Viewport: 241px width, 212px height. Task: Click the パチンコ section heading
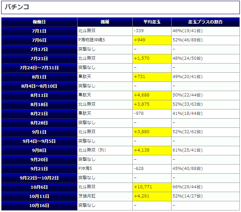(x=17, y=7)
